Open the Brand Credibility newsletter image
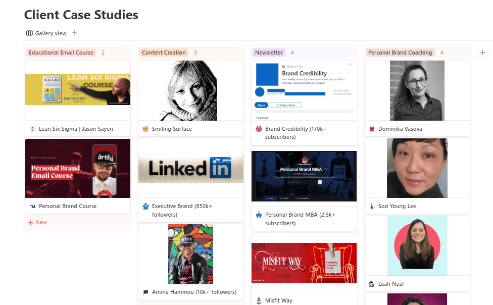Image resolution: width=493 pixels, height=305 pixels. point(304,90)
